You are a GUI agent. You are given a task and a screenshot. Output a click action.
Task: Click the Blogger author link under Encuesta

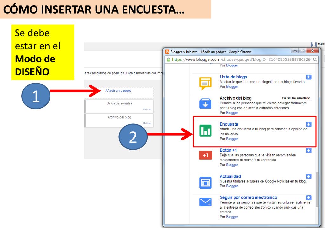(x=232, y=139)
